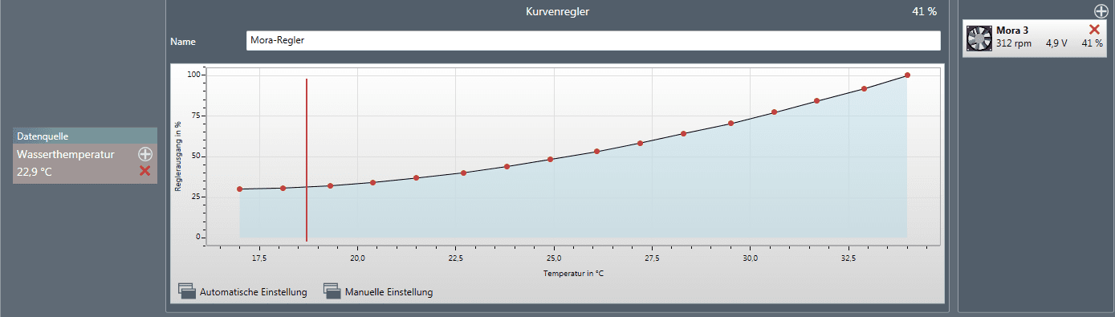Click the Datenquelle header

tap(85, 136)
